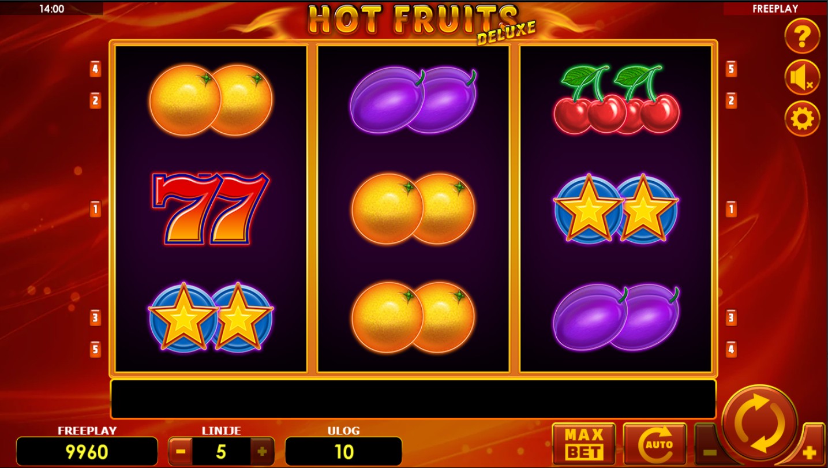Click the star symbol at first reel bottom

point(211,317)
